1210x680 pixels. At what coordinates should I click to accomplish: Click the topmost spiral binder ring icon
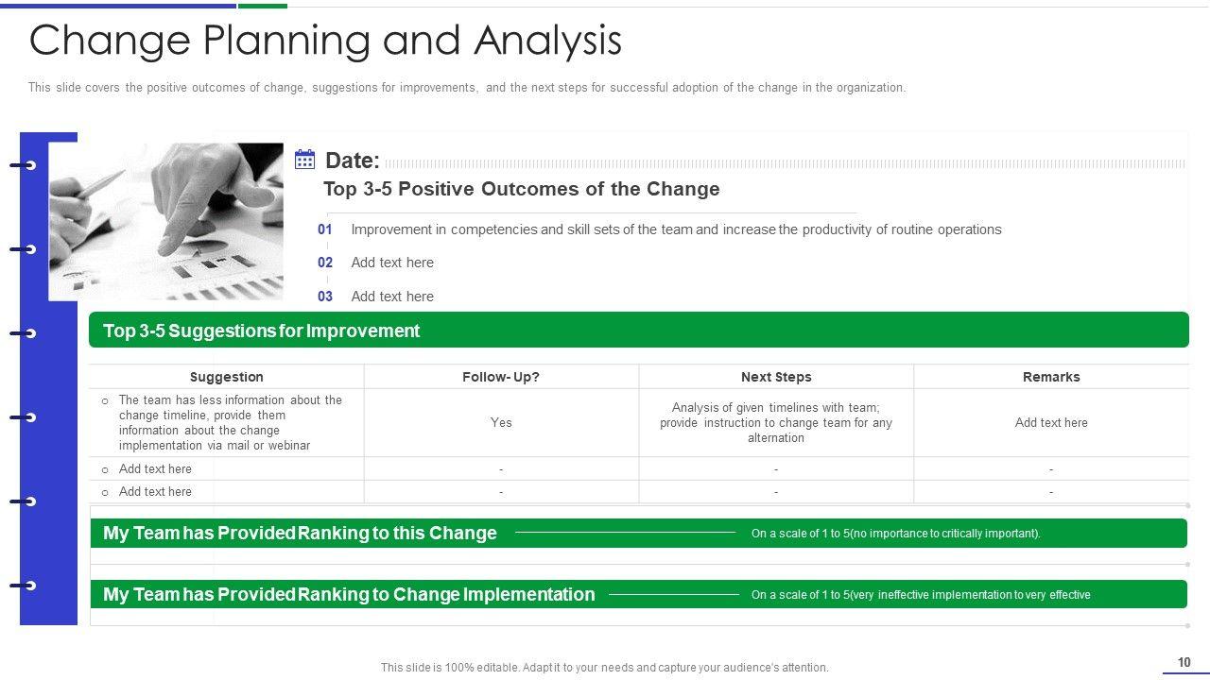point(25,165)
